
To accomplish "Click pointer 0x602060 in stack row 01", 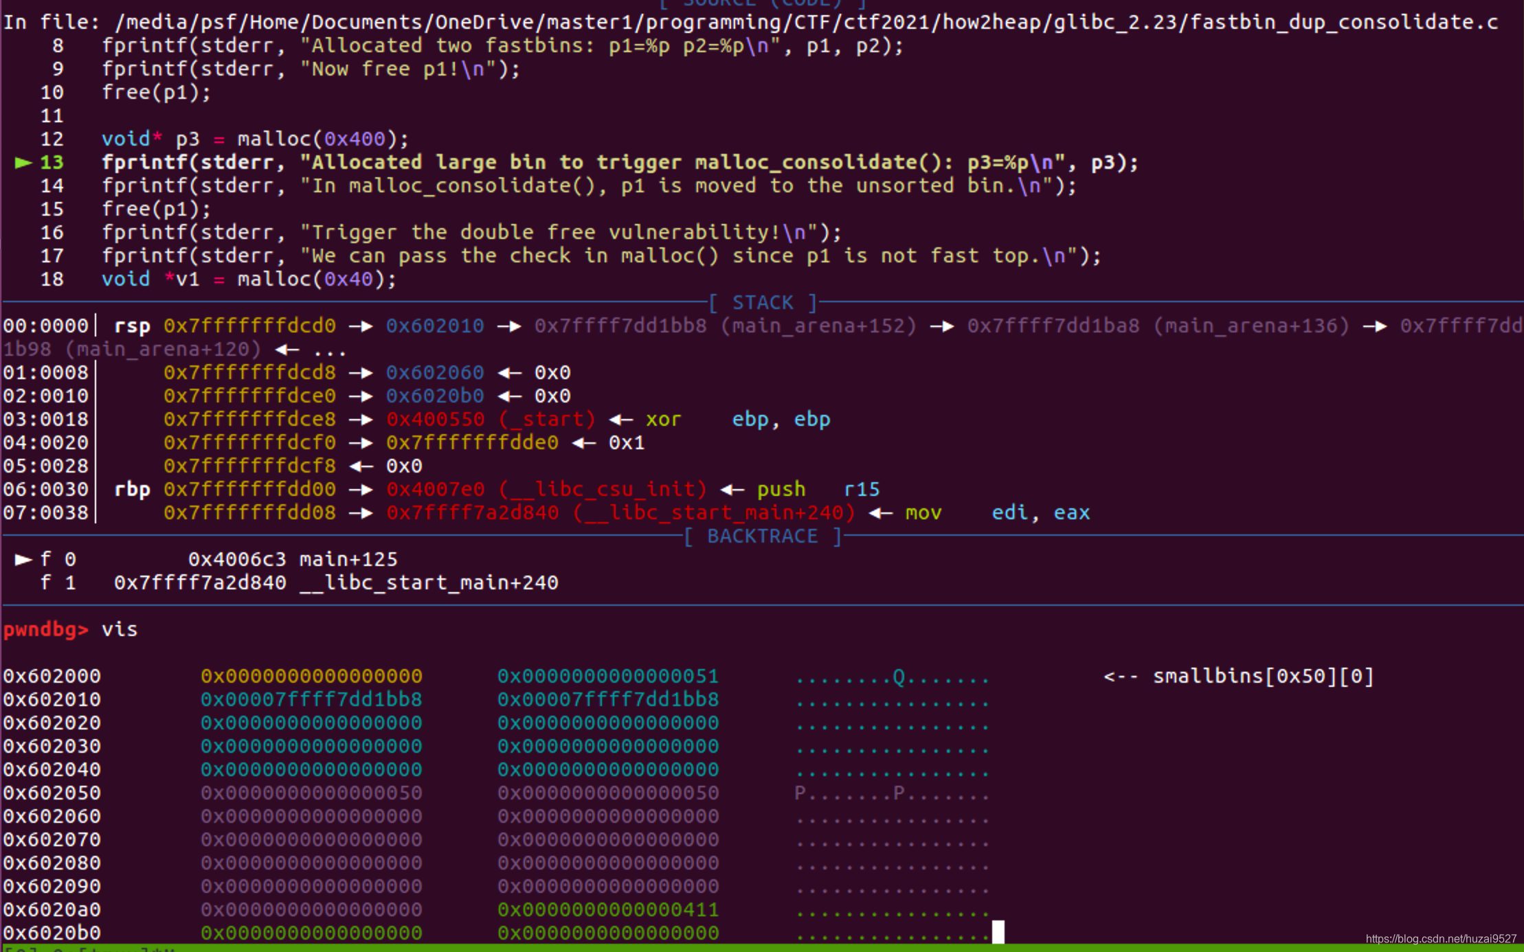I will point(435,373).
